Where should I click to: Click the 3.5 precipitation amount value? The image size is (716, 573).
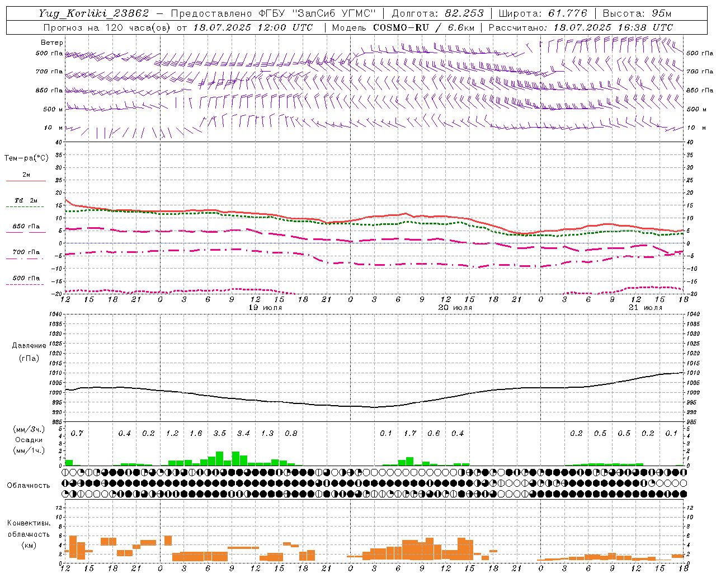(220, 433)
